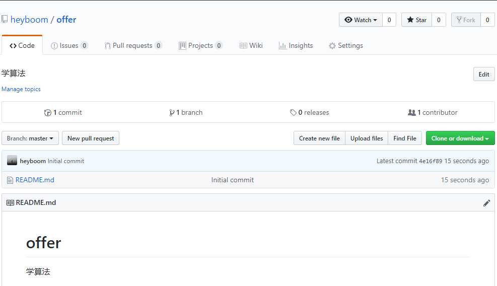This screenshot has width=497, height=286.
Task: Click the heyboom avatar in commit bar
Action: pos(12,161)
